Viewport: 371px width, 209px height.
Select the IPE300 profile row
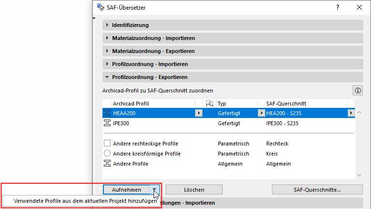[228, 123]
